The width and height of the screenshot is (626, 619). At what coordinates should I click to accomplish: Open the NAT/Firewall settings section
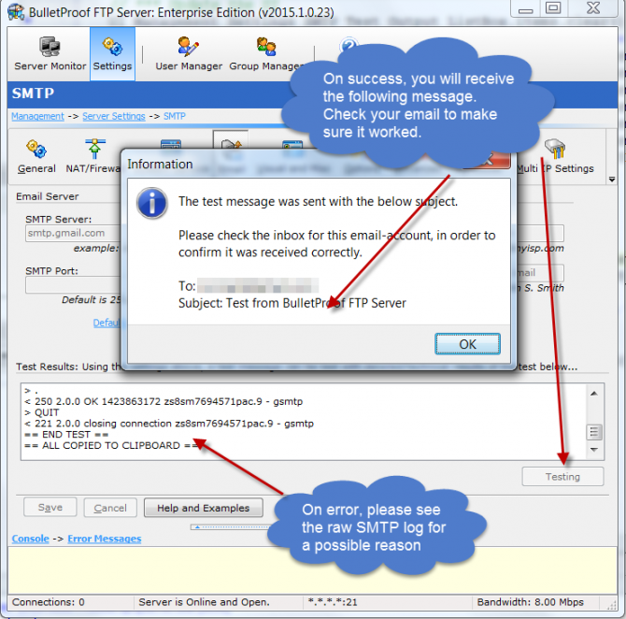(x=93, y=157)
